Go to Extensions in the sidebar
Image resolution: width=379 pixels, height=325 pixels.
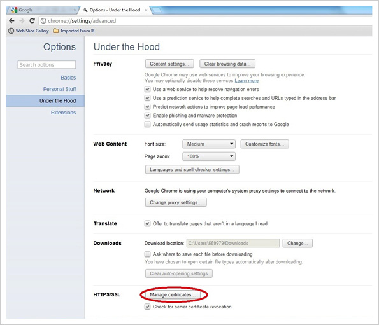pyautogui.click(x=63, y=113)
